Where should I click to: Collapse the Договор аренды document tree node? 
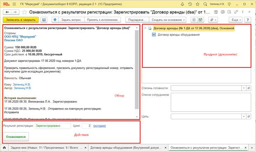(145, 28)
